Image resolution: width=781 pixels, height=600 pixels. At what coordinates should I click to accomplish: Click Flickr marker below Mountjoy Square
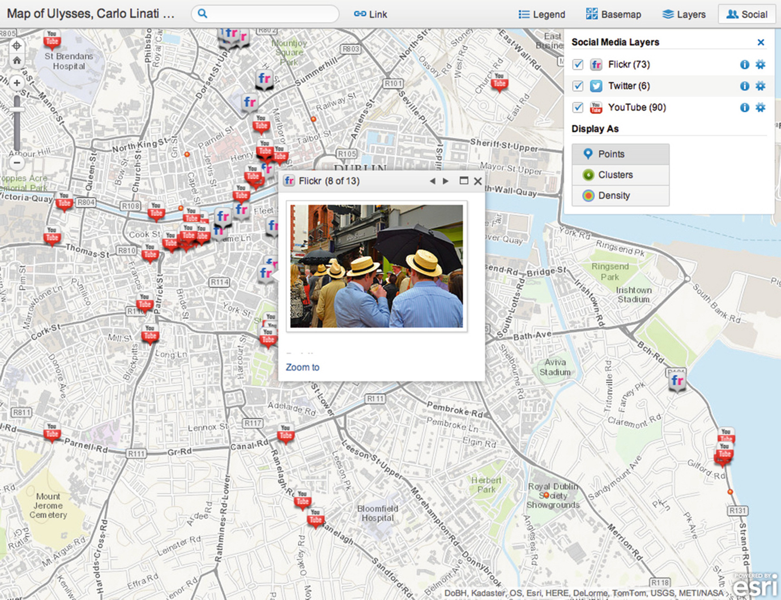pyautogui.click(x=264, y=79)
